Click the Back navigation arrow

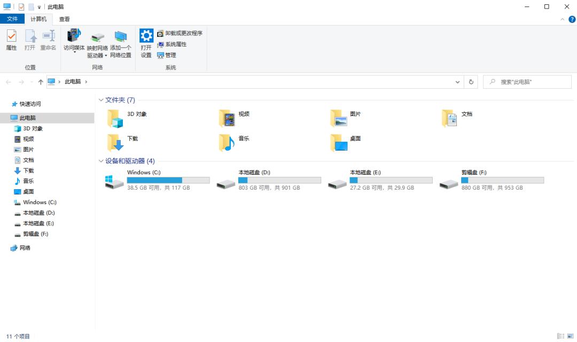click(x=9, y=82)
